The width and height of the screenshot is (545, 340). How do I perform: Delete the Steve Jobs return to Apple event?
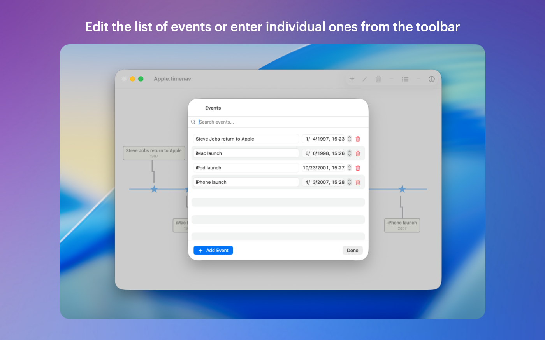click(358, 139)
